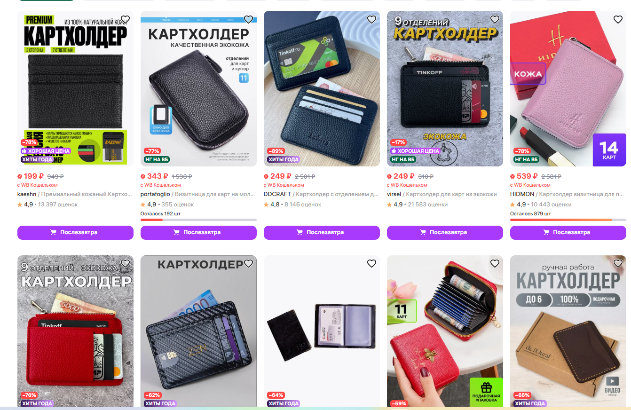Click the 199 ₽ price of kaeshn
The width and height of the screenshot is (631, 410).
(x=34, y=176)
